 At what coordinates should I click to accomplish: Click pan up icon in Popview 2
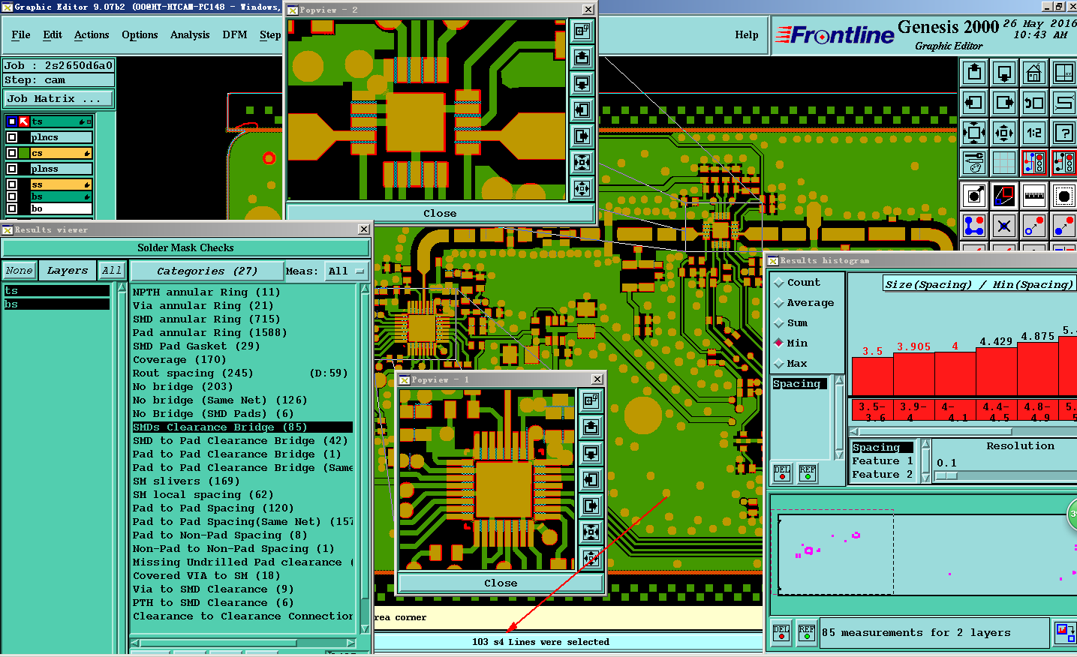[582, 57]
